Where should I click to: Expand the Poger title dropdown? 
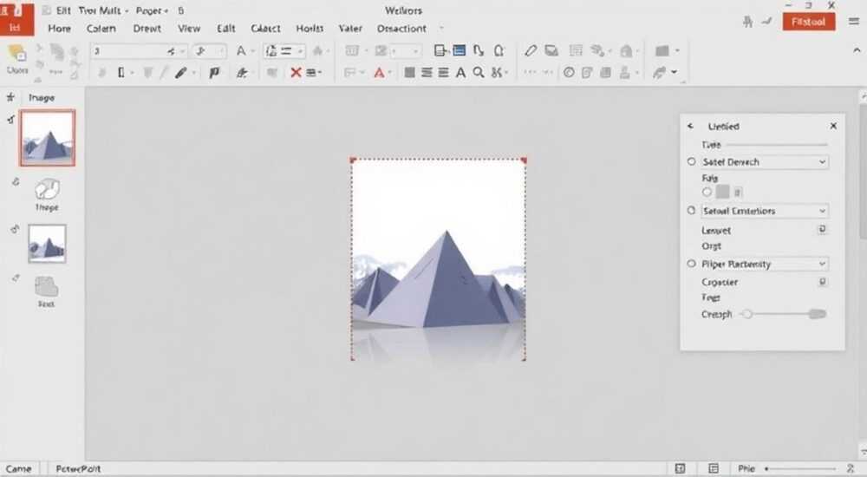click(x=166, y=11)
